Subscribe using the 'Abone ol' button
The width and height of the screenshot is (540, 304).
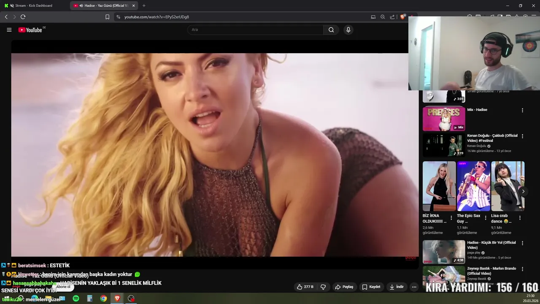63,287
